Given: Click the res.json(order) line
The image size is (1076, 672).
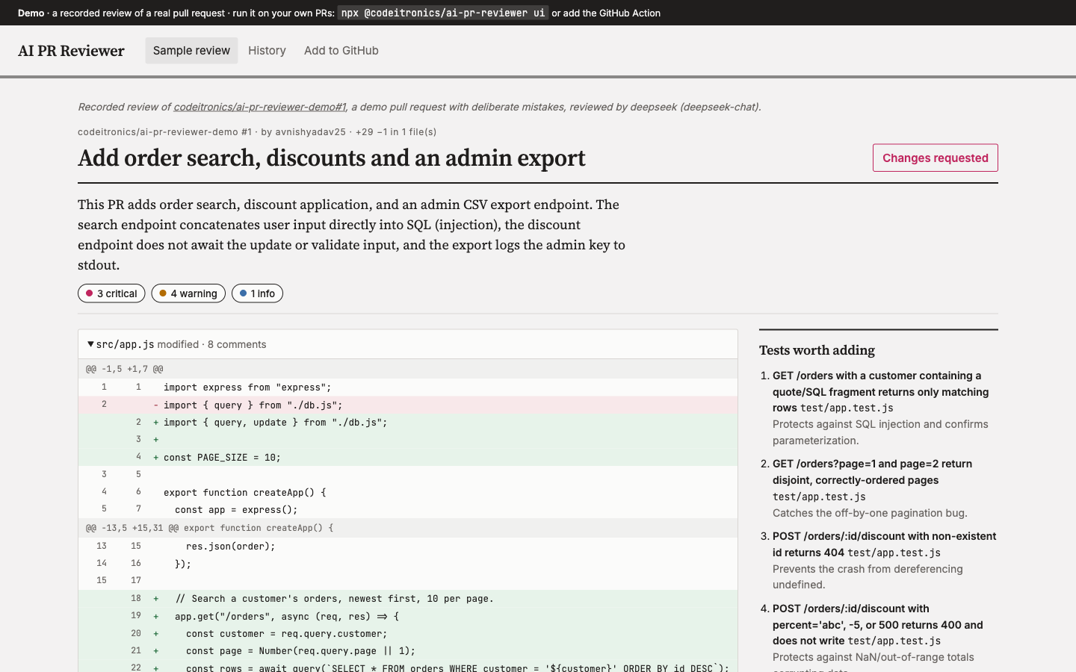Looking at the screenshot, I should tap(408, 546).
